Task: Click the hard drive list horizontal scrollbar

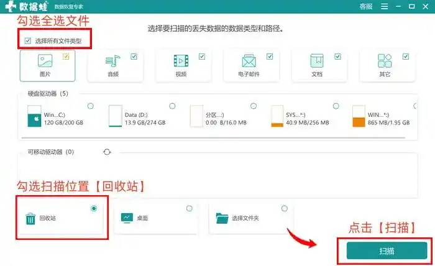Action: [x=213, y=137]
